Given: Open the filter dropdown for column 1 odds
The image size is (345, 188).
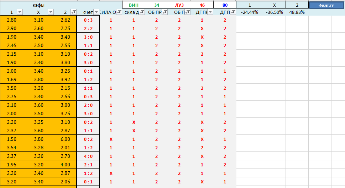Looking at the screenshot, I should [20, 12].
